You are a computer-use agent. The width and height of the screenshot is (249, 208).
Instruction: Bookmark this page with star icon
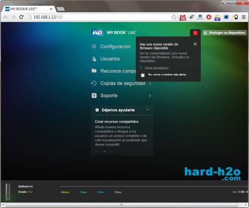click(174, 17)
